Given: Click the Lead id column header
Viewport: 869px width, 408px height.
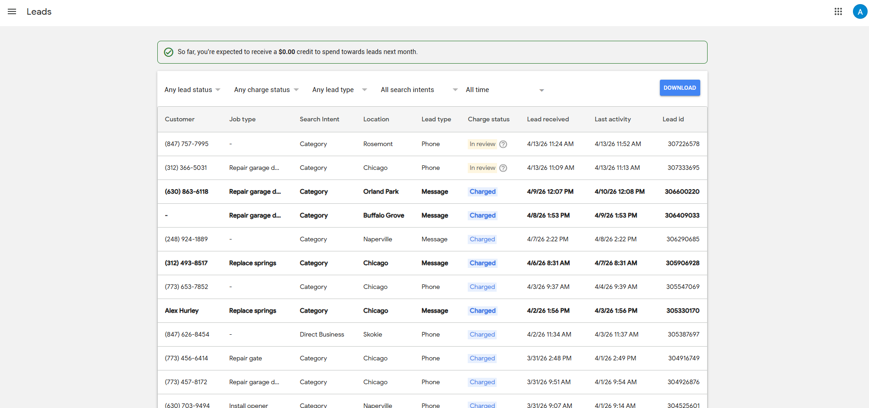Looking at the screenshot, I should tap(673, 119).
